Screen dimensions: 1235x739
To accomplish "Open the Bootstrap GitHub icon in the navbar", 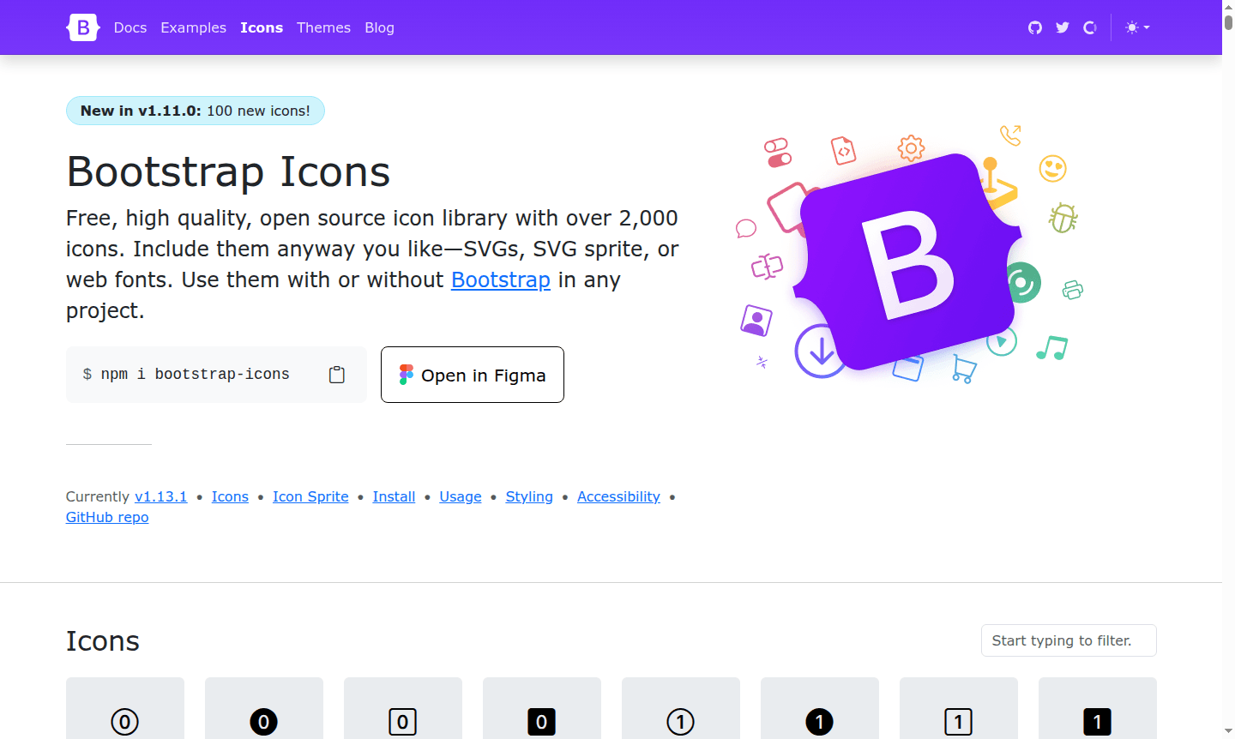I will click(1034, 27).
